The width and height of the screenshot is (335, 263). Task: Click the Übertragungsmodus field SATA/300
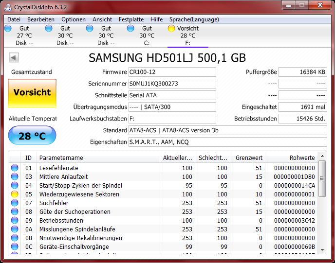[172, 107]
